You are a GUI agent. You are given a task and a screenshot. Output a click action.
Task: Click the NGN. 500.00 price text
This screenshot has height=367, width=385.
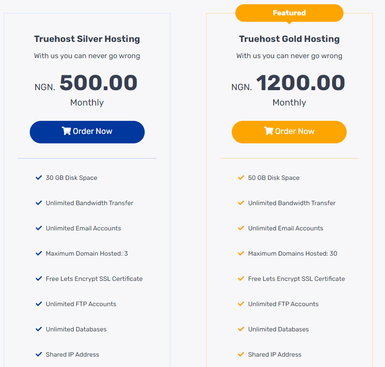[86, 83]
